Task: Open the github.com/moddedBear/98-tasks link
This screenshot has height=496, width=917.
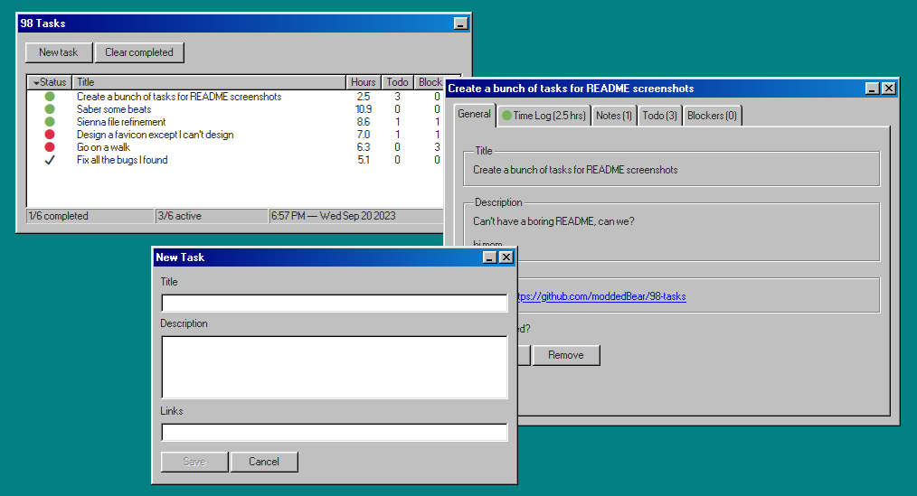Action: click(x=600, y=296)
